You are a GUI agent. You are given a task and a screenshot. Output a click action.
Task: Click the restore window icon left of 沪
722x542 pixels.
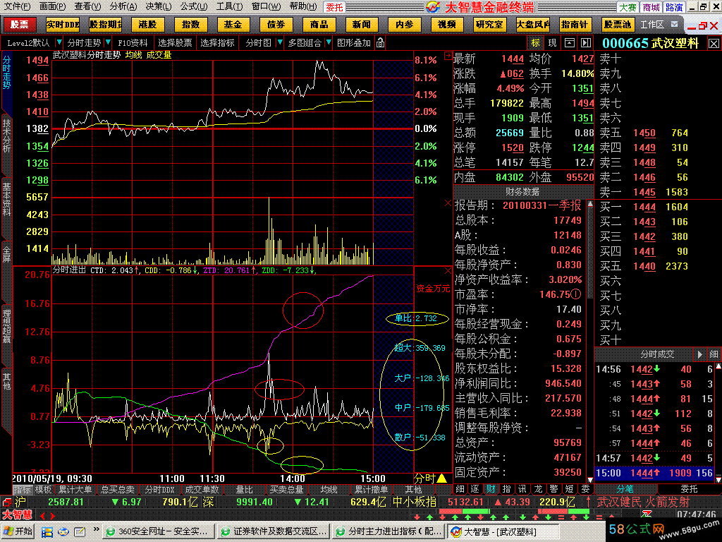(x=6, y=502)
